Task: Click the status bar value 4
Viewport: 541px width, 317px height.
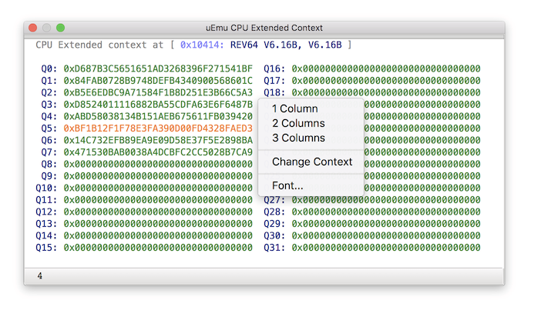Action: (x=40, y=276)
